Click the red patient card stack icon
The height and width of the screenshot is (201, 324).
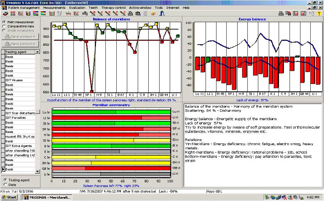tap(6, 14)
